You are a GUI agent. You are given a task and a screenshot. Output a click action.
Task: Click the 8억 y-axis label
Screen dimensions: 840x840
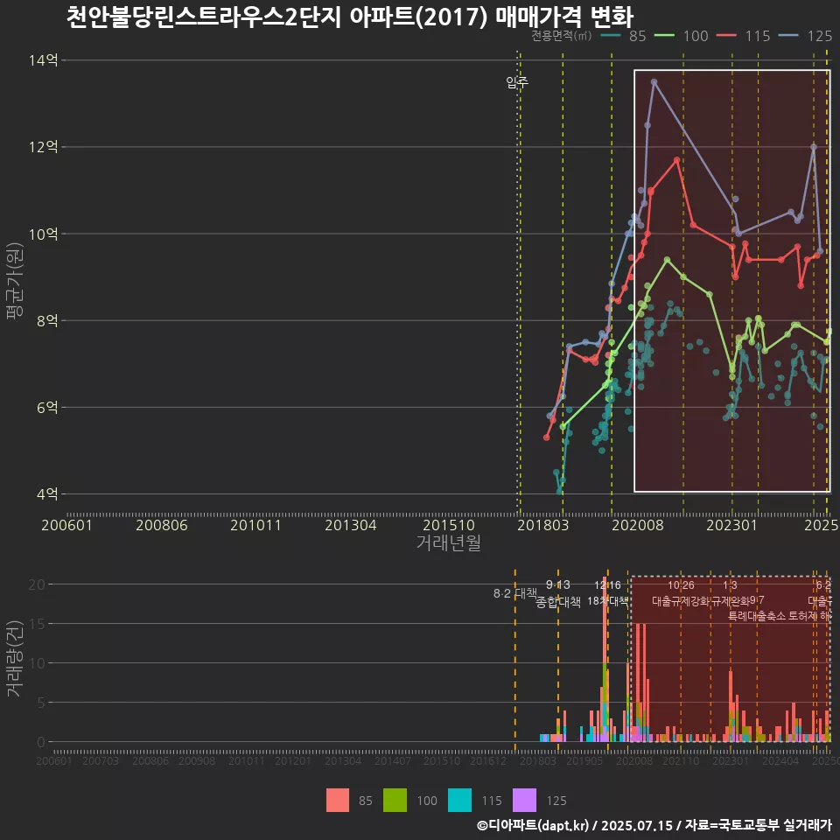[x=47, y=320]
